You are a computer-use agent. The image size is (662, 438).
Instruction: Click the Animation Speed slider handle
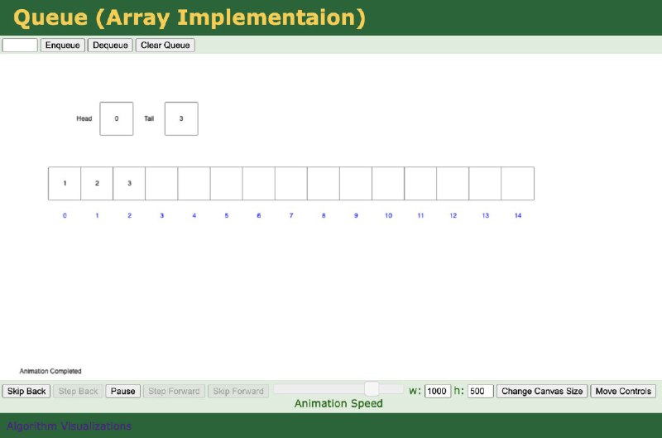pos(372,388)
